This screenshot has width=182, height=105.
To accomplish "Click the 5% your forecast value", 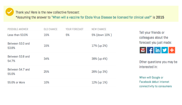I will [68, 35].
